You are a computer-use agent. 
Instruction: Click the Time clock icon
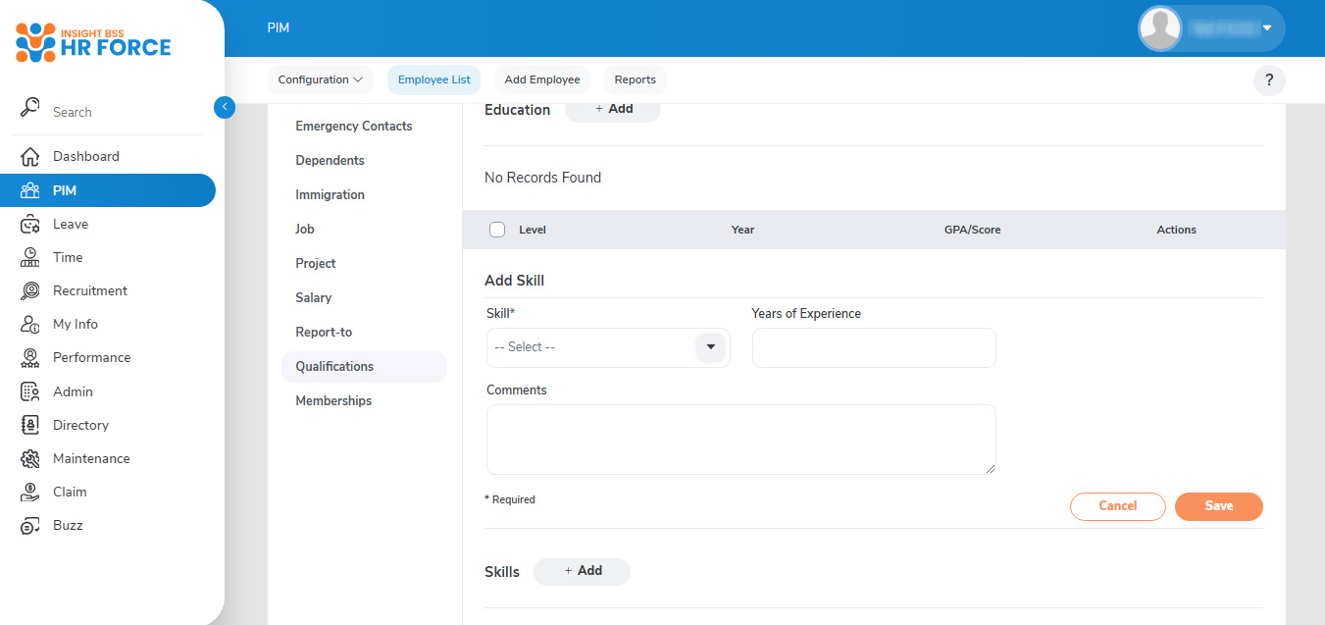click(x=30, y=257)
